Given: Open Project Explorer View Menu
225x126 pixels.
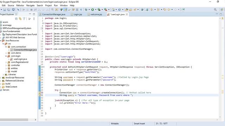Looking at the screenshot, I should [34, 19].
